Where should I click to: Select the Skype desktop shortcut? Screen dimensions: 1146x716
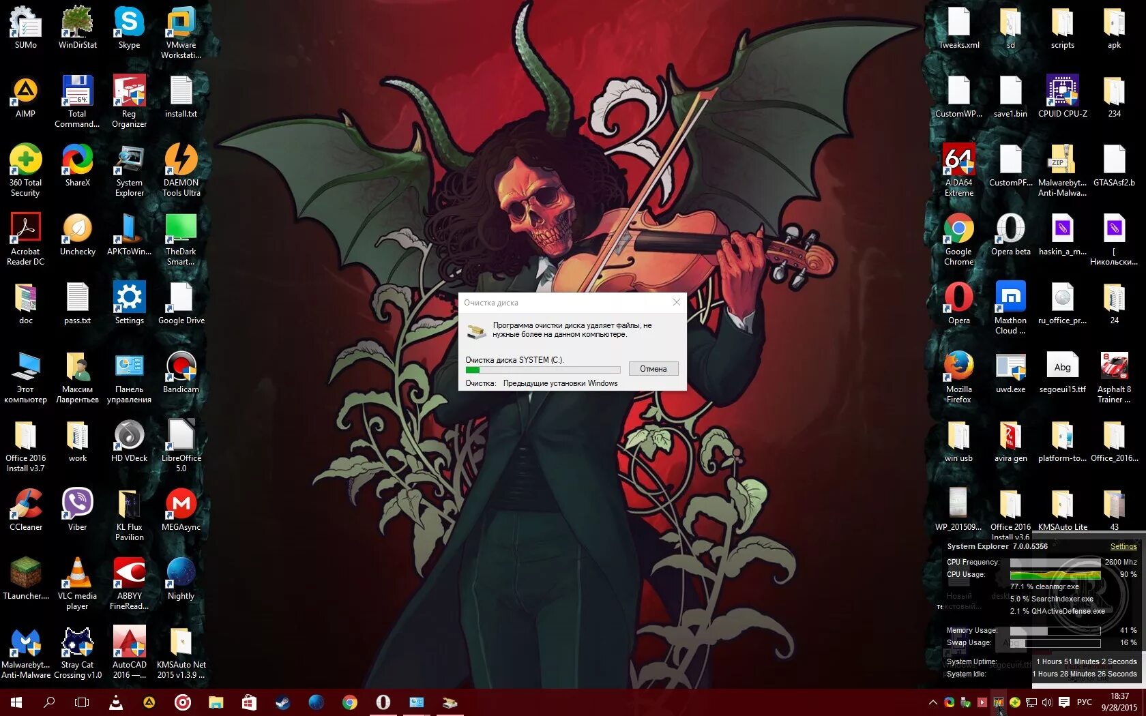pos(130,28)
